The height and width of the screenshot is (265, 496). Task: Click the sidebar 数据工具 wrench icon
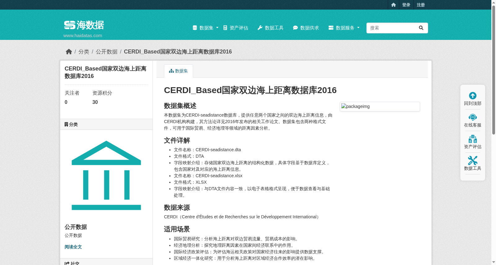coord(473,160)
